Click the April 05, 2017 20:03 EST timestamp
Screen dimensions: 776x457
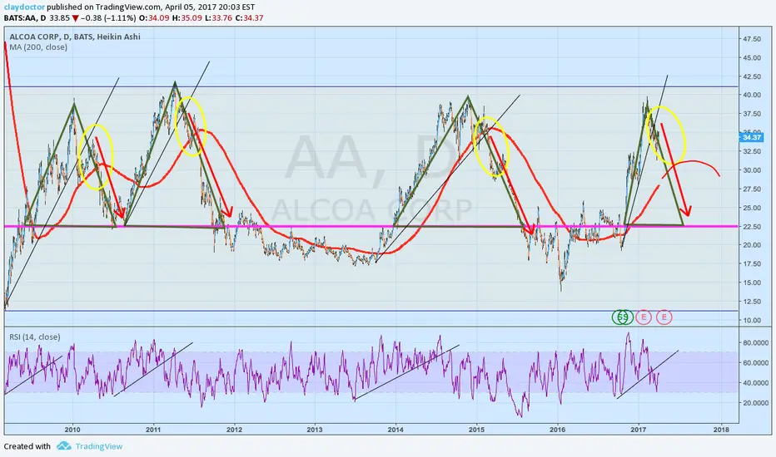[x=210, y=7]
